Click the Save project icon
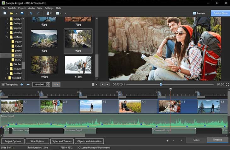The image size is (230, 150). click(x=22, y=13)
